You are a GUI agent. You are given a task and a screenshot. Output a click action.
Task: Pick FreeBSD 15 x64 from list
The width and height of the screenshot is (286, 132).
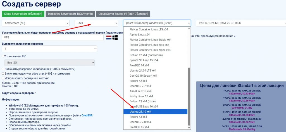(139, 127)
